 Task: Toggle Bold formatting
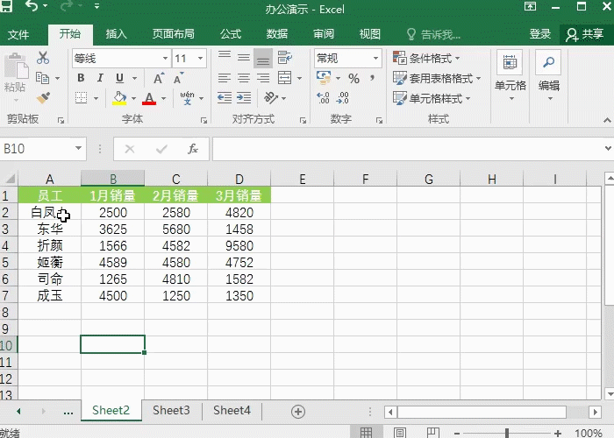pos(81,78)
